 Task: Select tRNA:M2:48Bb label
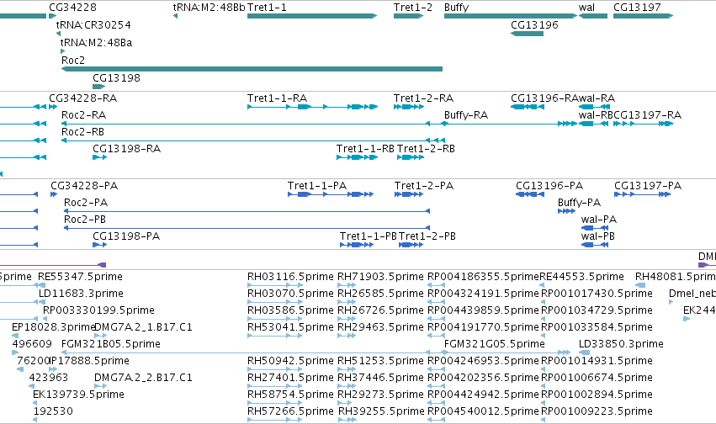pos(209,8)
